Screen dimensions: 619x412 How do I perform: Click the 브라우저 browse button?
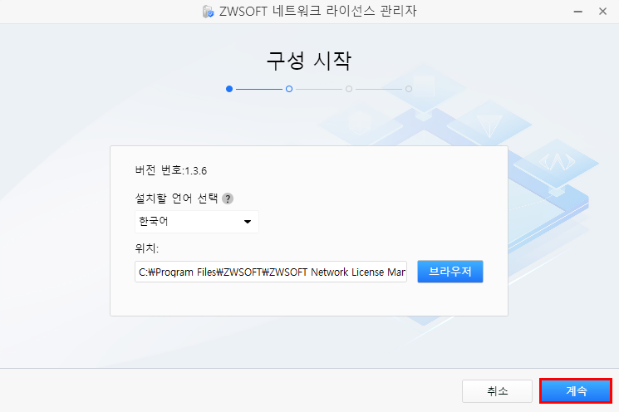point(450,272)
